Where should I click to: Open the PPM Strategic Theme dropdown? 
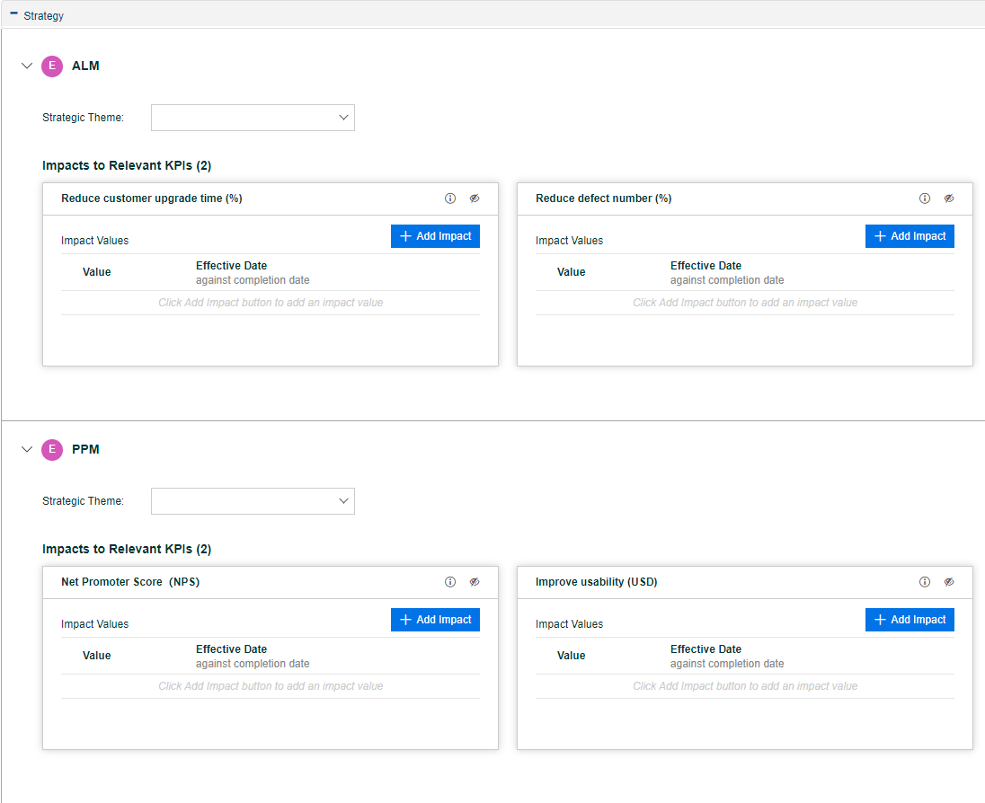[x=253, y=501]
